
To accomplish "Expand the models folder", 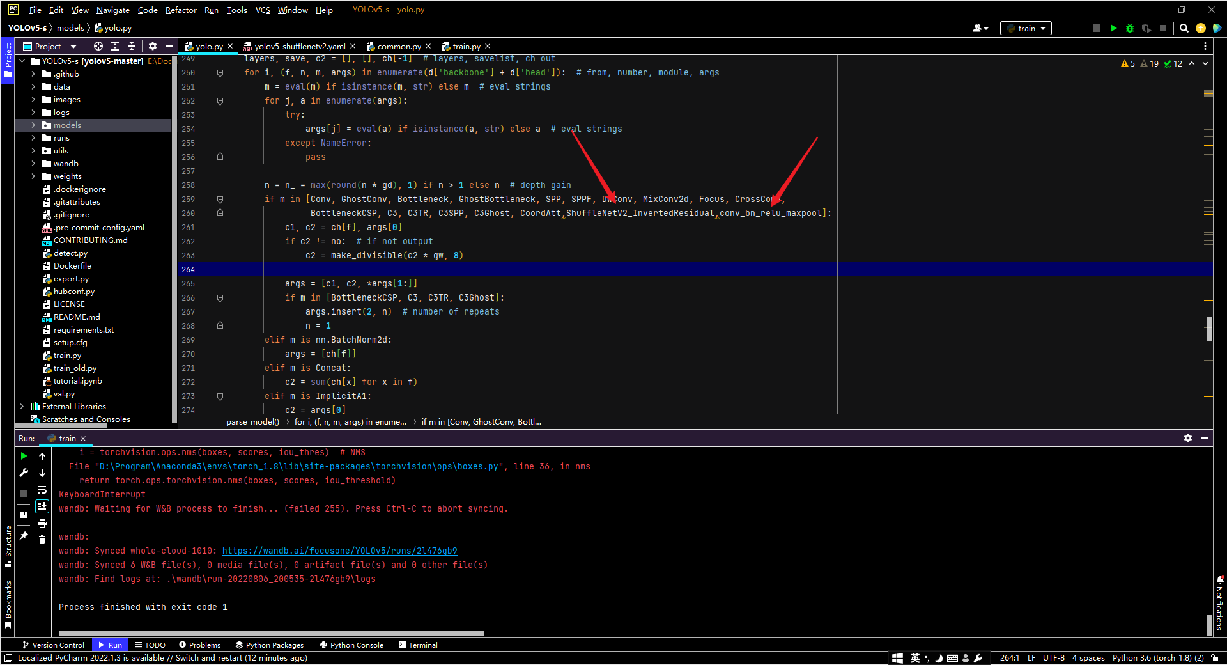I will pyautogui.click(x=33, y=125).
